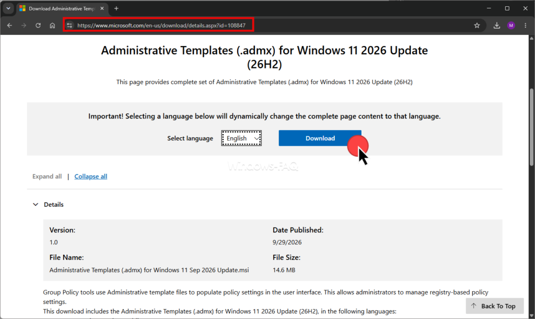Click the Back To Top button
The width and height of the screenshot is (535, 319).
click(x=494, y=306)
